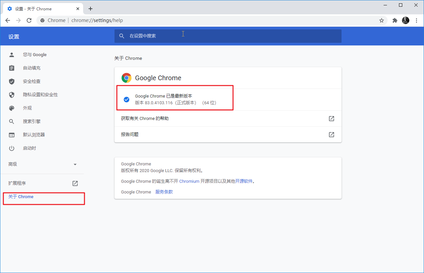Screen dimensions: 424x273
Task: Reload the page with the refresh icon
Action: click(x=29, y=20)
